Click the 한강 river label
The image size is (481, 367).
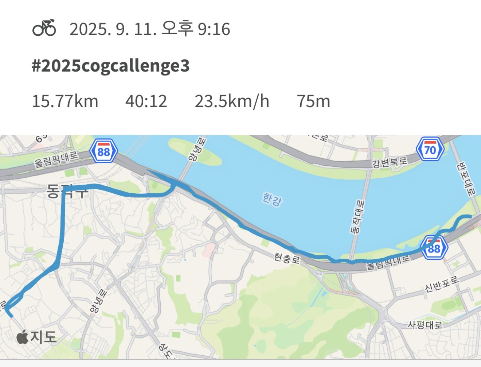click(272, 199)
